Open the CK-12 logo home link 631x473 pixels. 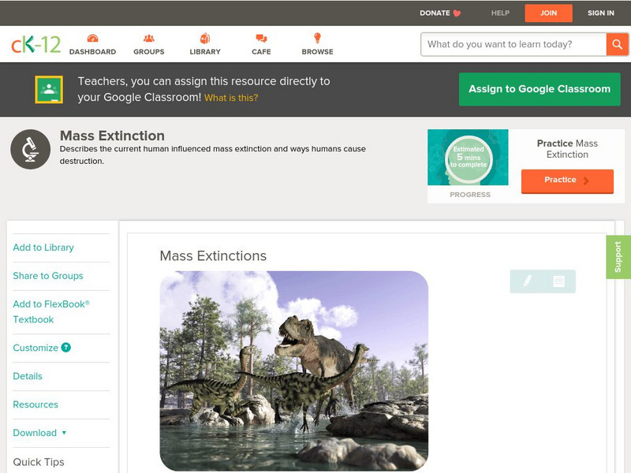click(36, 44)
